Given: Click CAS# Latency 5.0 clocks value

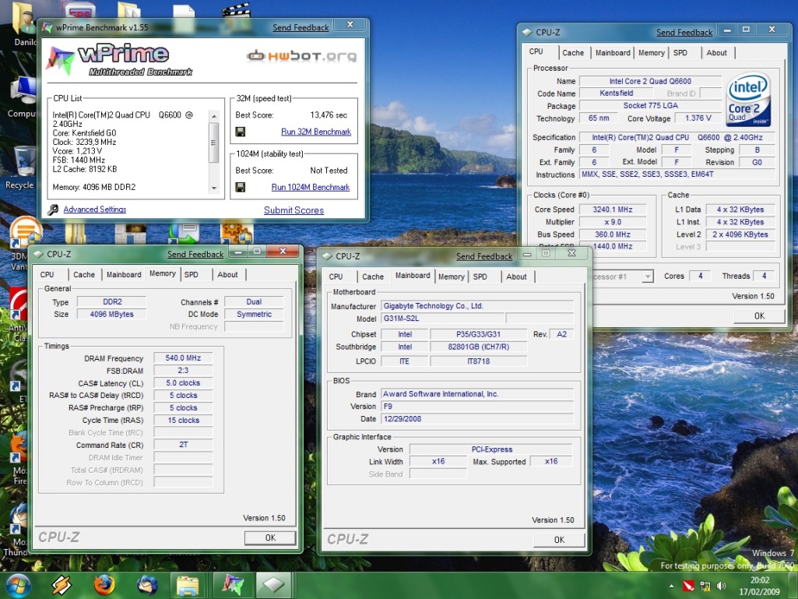Looking at the screenshot, I should tap(183, 383).
